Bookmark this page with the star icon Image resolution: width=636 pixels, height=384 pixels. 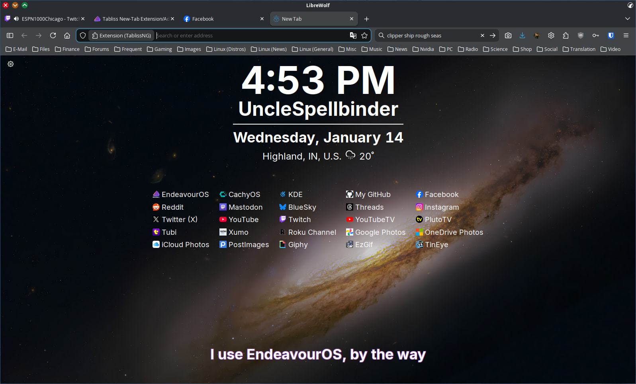click(364, 35)
